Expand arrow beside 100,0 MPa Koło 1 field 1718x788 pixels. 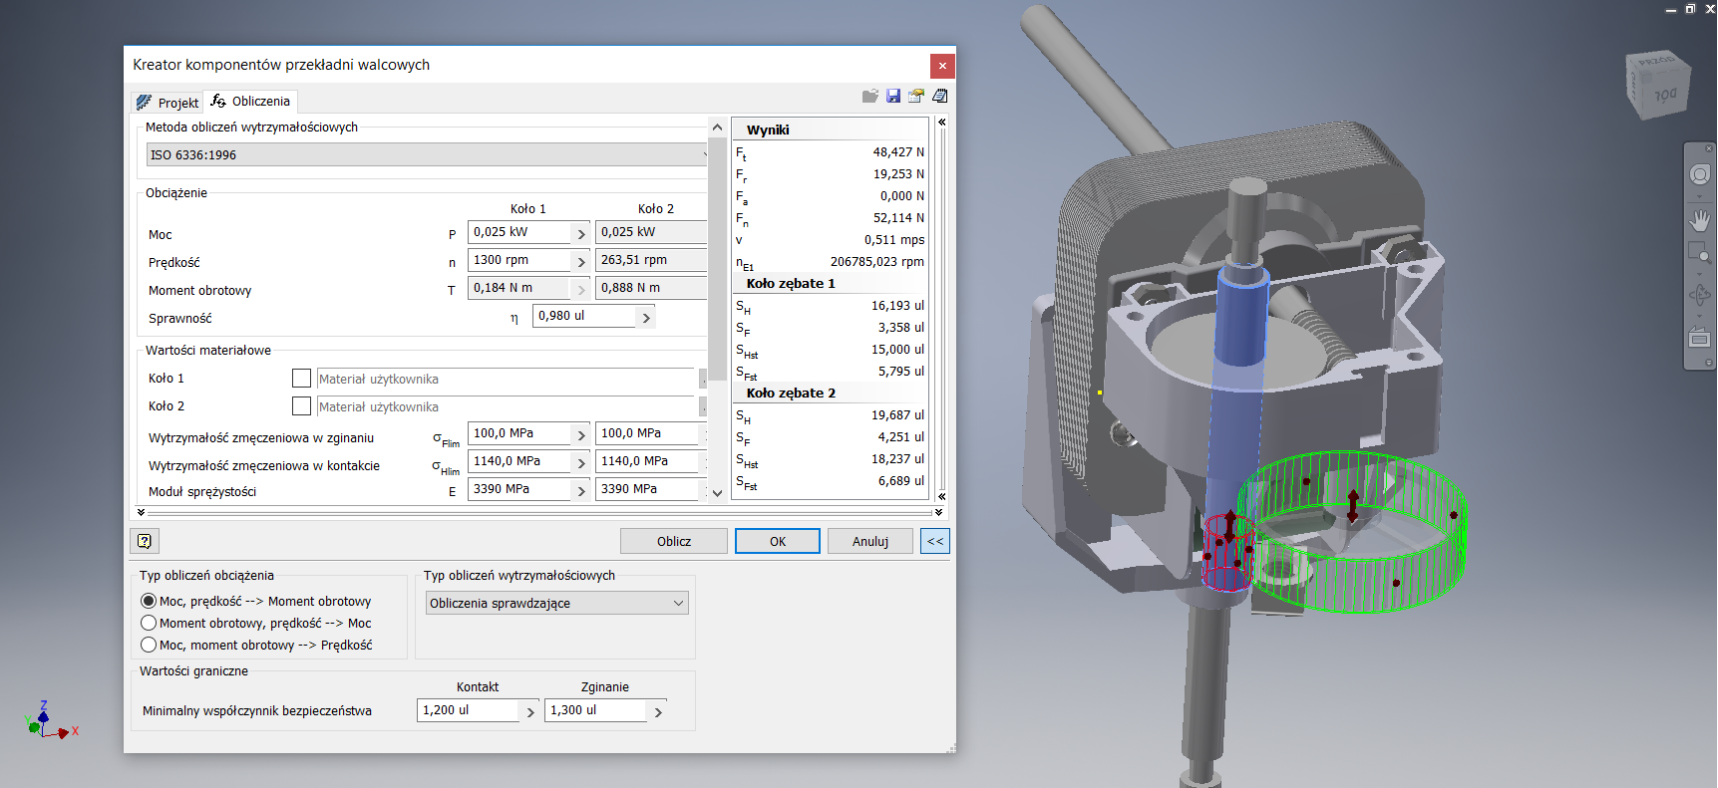(580, 435)
